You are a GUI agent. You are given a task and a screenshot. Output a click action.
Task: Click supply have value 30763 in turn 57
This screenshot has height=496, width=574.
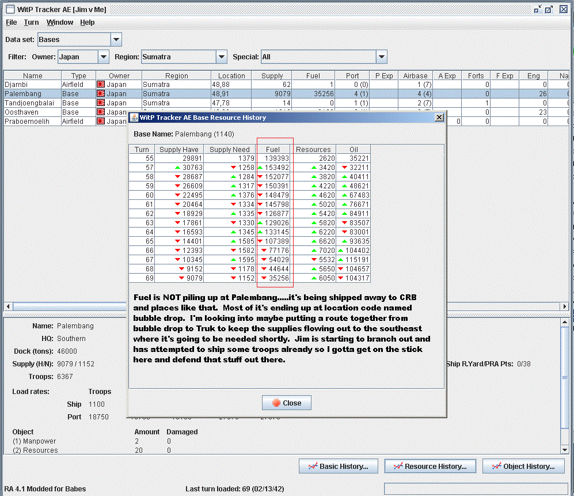[x=192, y=168]
